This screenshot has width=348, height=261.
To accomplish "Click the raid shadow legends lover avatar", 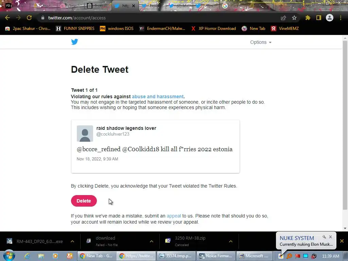I will pyautogui.click(x=85, y=133).
